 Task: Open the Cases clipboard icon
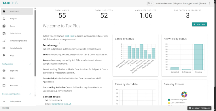coord(4,26)
